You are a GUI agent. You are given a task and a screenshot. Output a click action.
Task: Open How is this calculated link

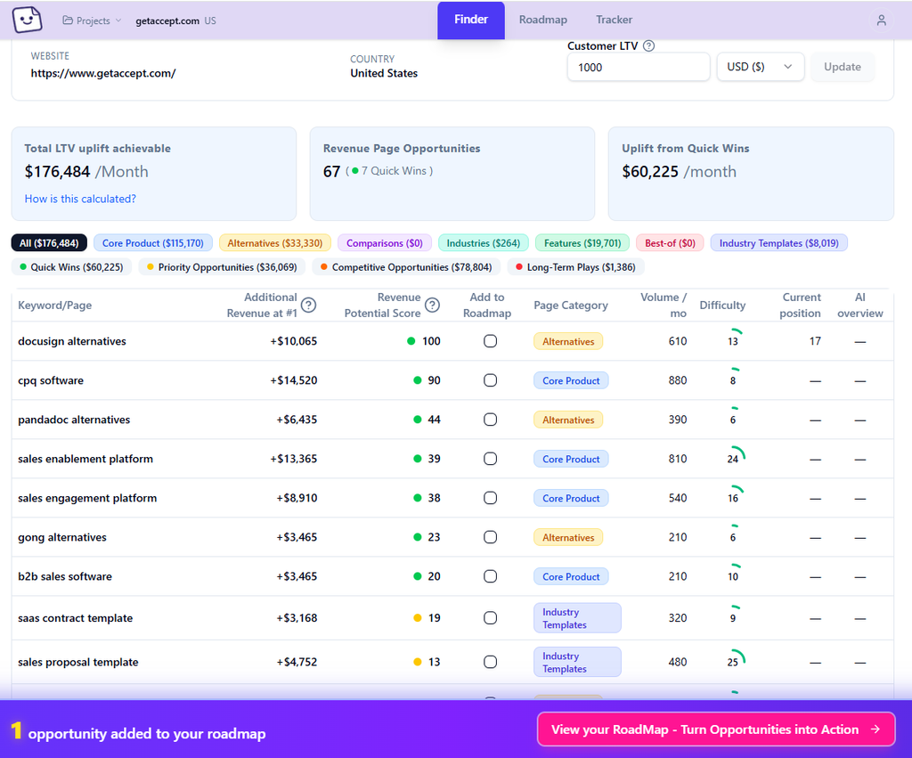[80, 199]
